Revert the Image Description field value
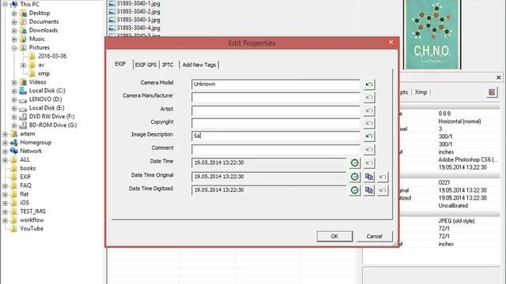The image size is (506, 284). pyautogui.click(x=369, y=136)
